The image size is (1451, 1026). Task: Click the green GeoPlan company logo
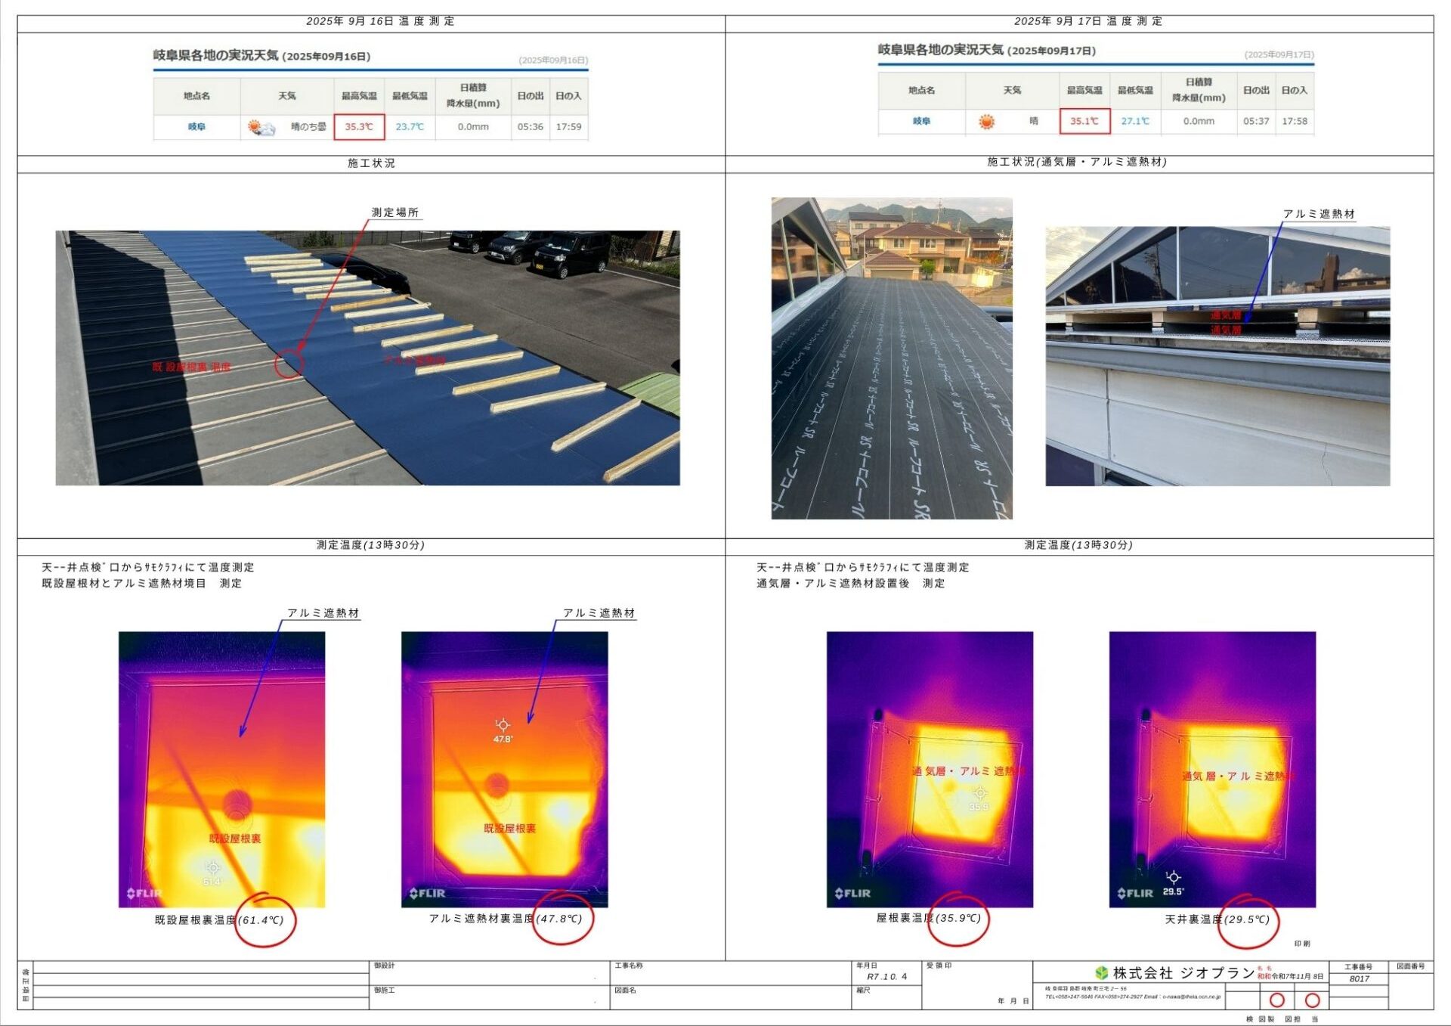[x=1101, y=972]
